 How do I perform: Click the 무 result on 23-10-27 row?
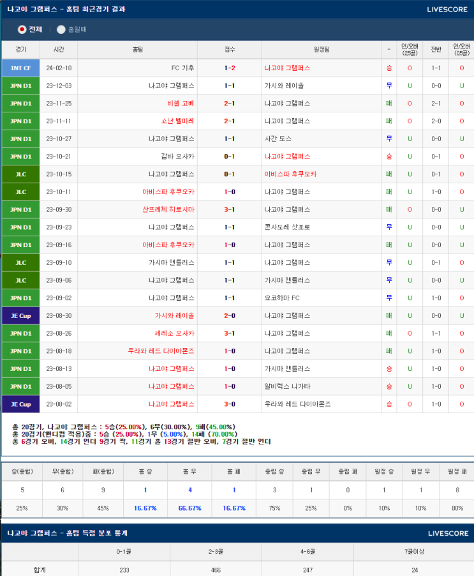coord(389,139)
